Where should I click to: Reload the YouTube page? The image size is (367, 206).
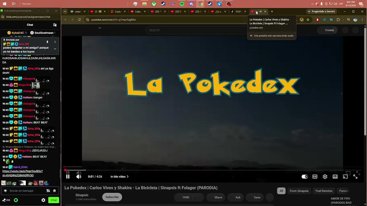[x=79, y=20]
